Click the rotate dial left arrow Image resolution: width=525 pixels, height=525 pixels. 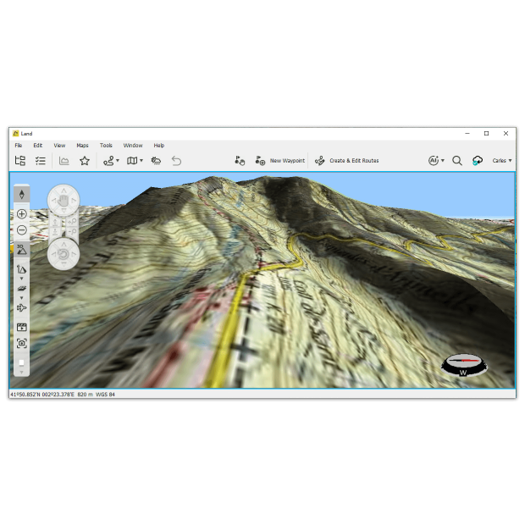[53, 254]
